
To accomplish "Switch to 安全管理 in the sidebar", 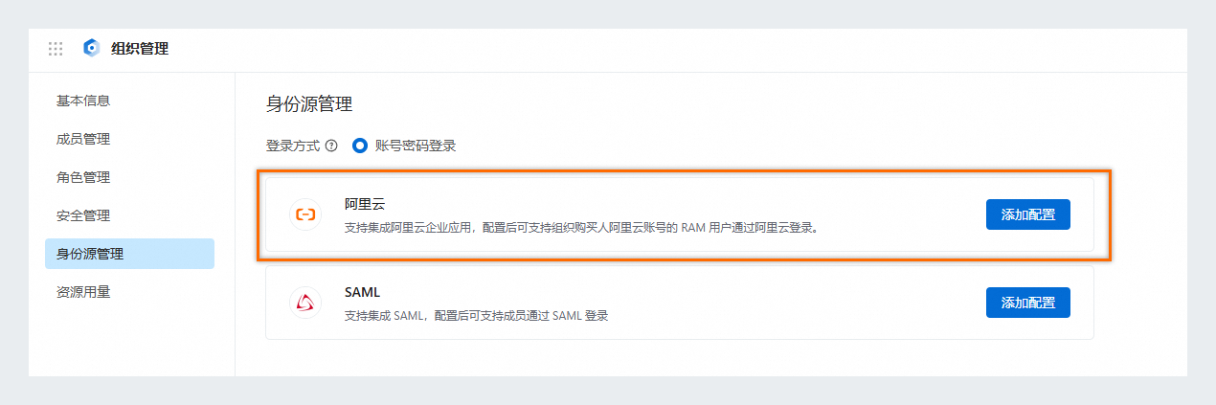I will [x=83, y=215].
